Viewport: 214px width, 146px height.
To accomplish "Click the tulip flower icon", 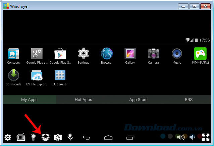I will (x=70, y=137).
